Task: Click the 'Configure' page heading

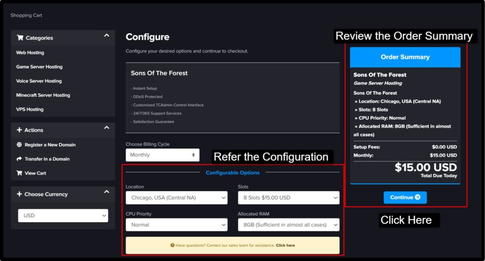Action: click(x=148, y=37)
